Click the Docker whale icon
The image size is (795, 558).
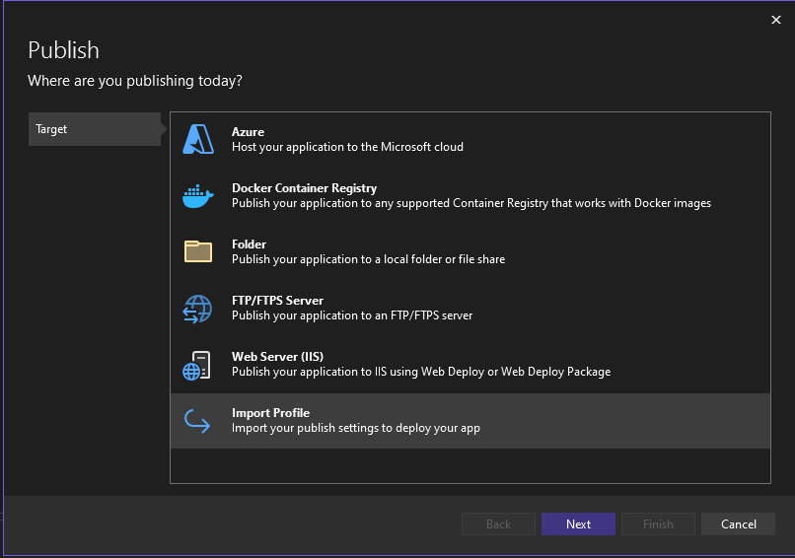click(x=198, y=196)
